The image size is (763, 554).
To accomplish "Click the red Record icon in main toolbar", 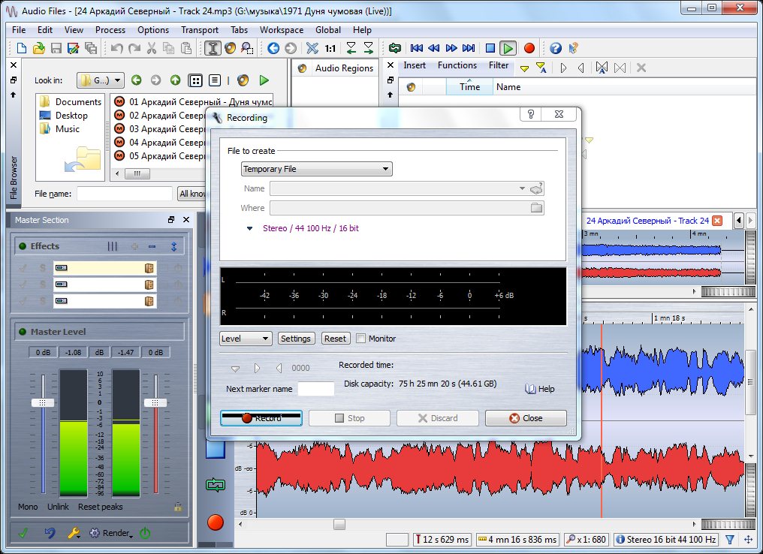I will [529, 48].
